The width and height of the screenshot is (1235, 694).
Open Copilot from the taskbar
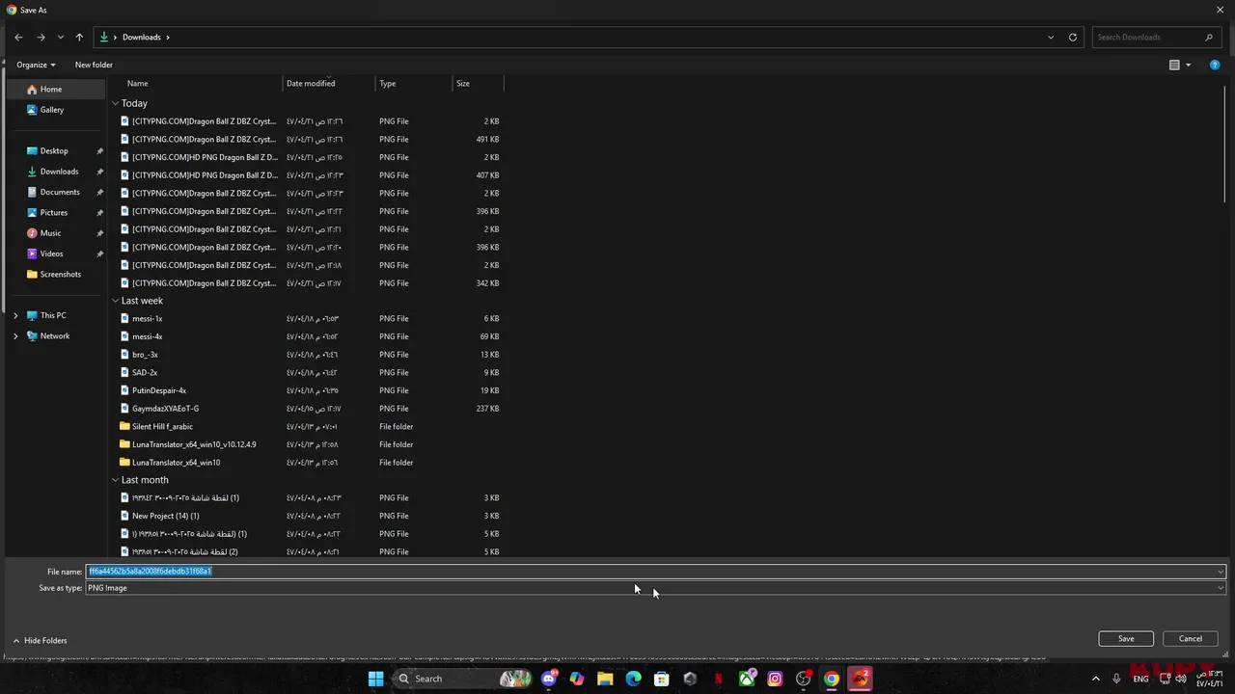[x=577, y=679]
